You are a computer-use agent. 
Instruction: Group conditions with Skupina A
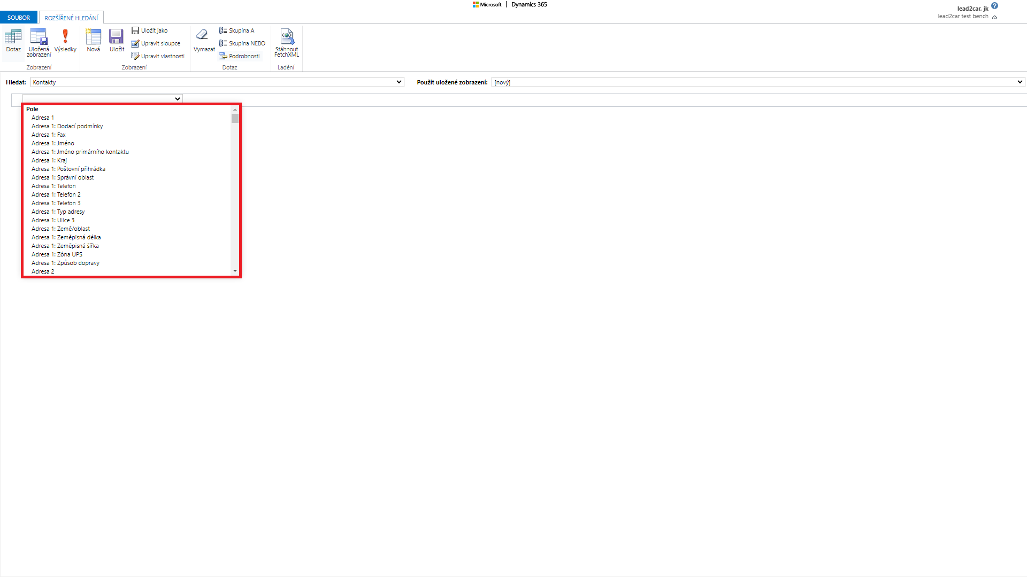coord(236,30)
